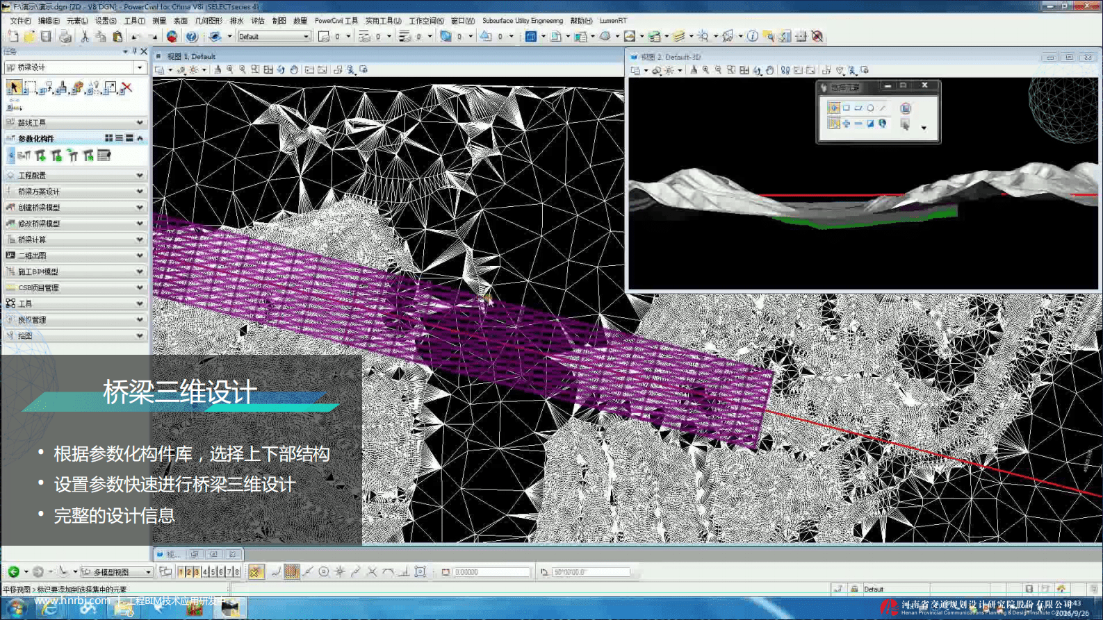The image size is (1103, 620).
Task: Click the Element Information 'i' icon
Action: [x=752, y=36]
